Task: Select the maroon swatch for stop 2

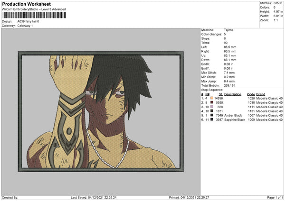Action: 212,102
